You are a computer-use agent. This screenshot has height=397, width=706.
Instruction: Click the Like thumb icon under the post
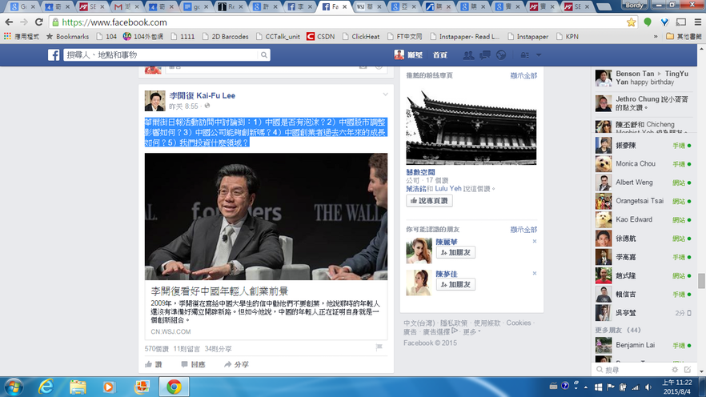149,364
